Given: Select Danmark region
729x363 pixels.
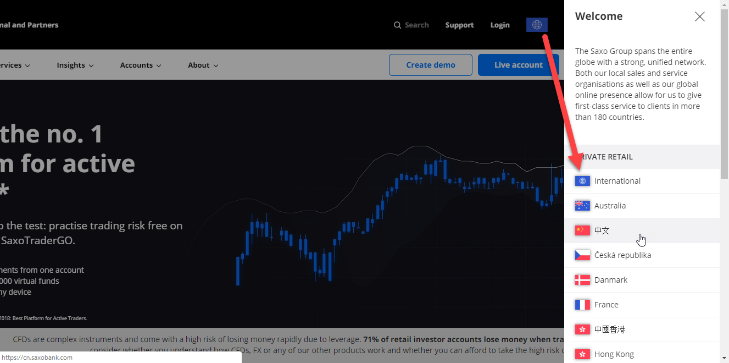Looking at the screenshot, I should click(642, 280).
